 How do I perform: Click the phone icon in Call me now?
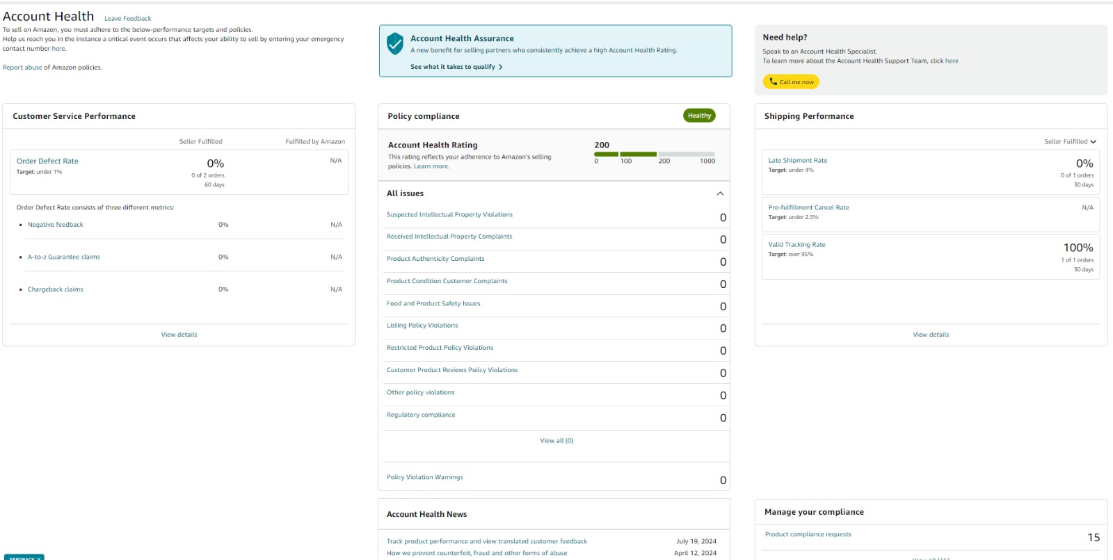click(x=773, y=81)
